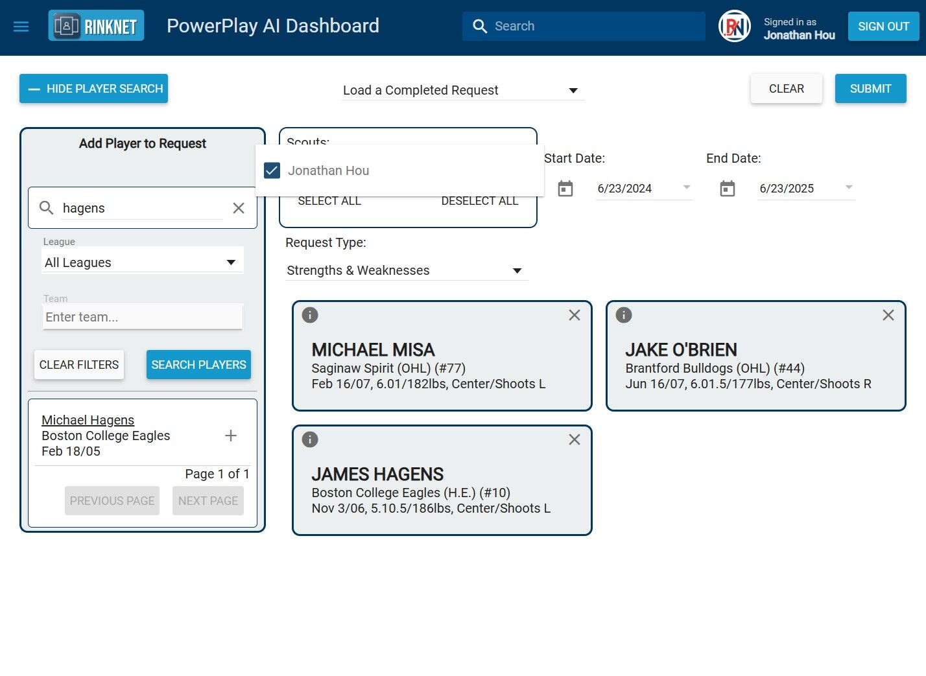
Task: Open the Start Date calendar icon
Action: pos(565,189)
